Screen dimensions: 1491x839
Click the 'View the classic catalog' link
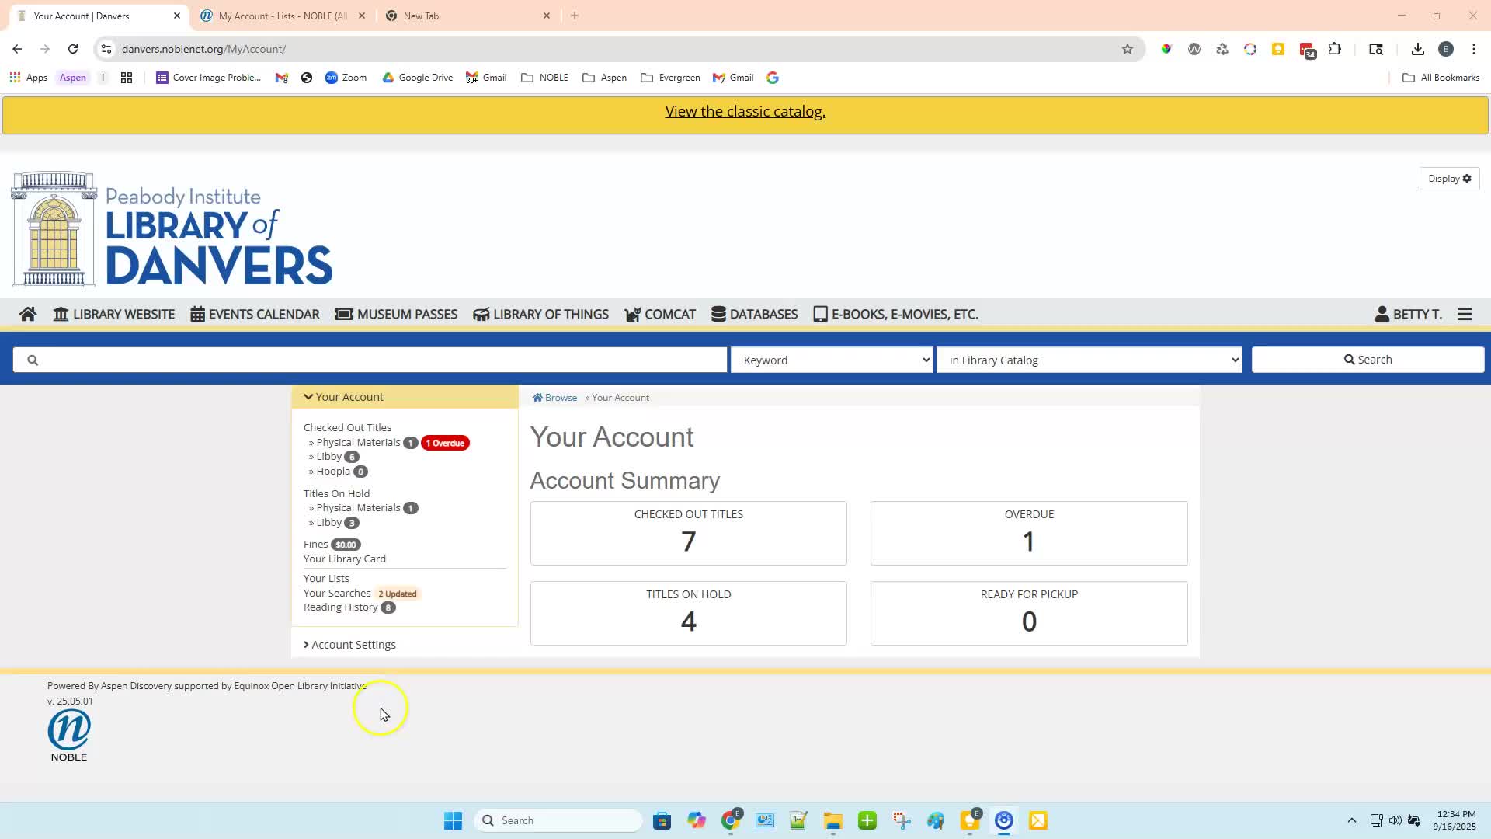pyautogui.click(x=745, y=111)
